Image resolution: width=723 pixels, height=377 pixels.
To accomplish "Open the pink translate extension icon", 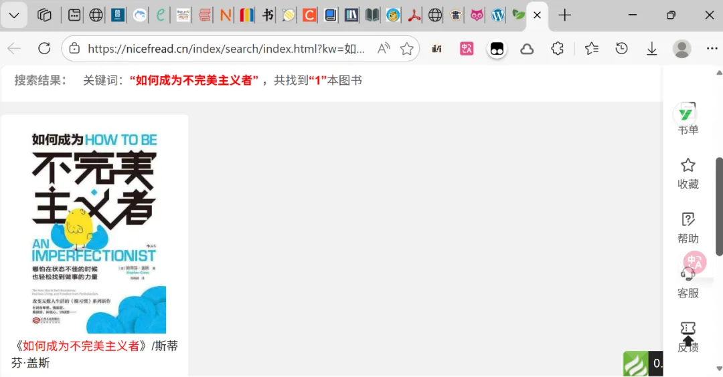I will pyautogui.click(x=467, y=48).
